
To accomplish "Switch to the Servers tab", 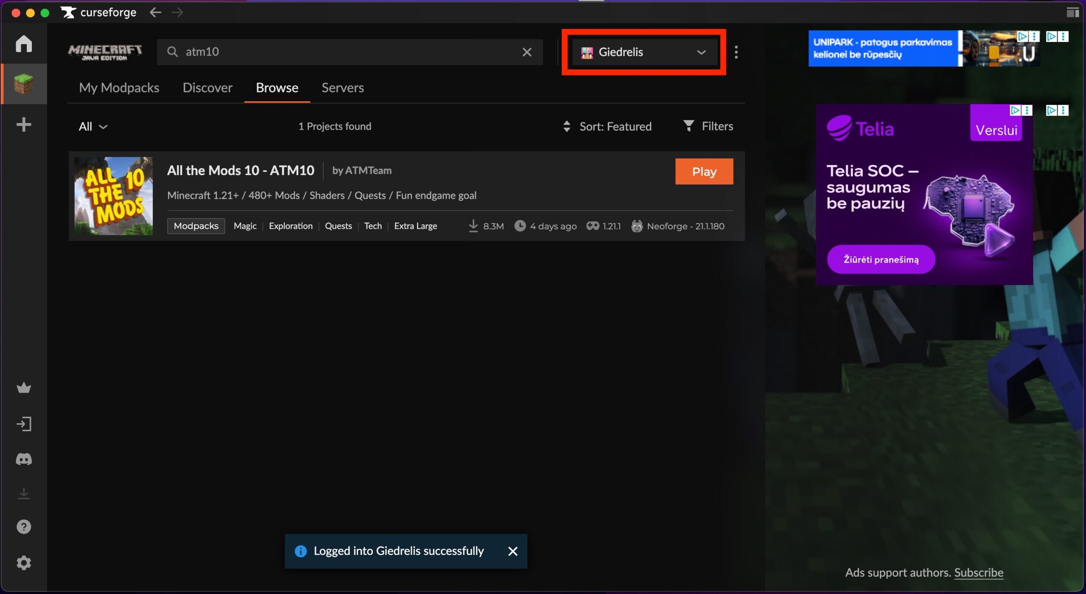I will point(343,87).
